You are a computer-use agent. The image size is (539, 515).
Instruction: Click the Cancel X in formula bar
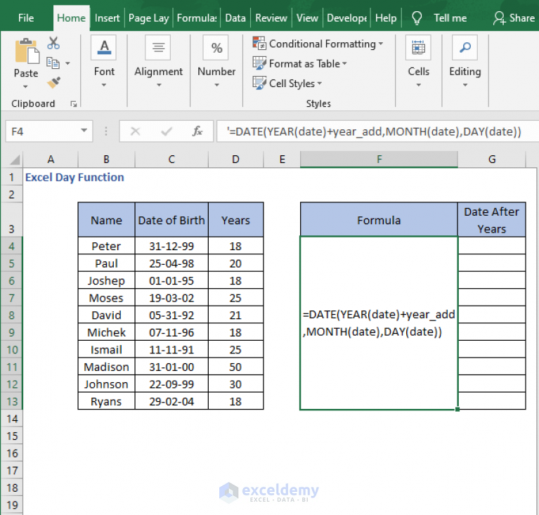[x=135, y=131]
